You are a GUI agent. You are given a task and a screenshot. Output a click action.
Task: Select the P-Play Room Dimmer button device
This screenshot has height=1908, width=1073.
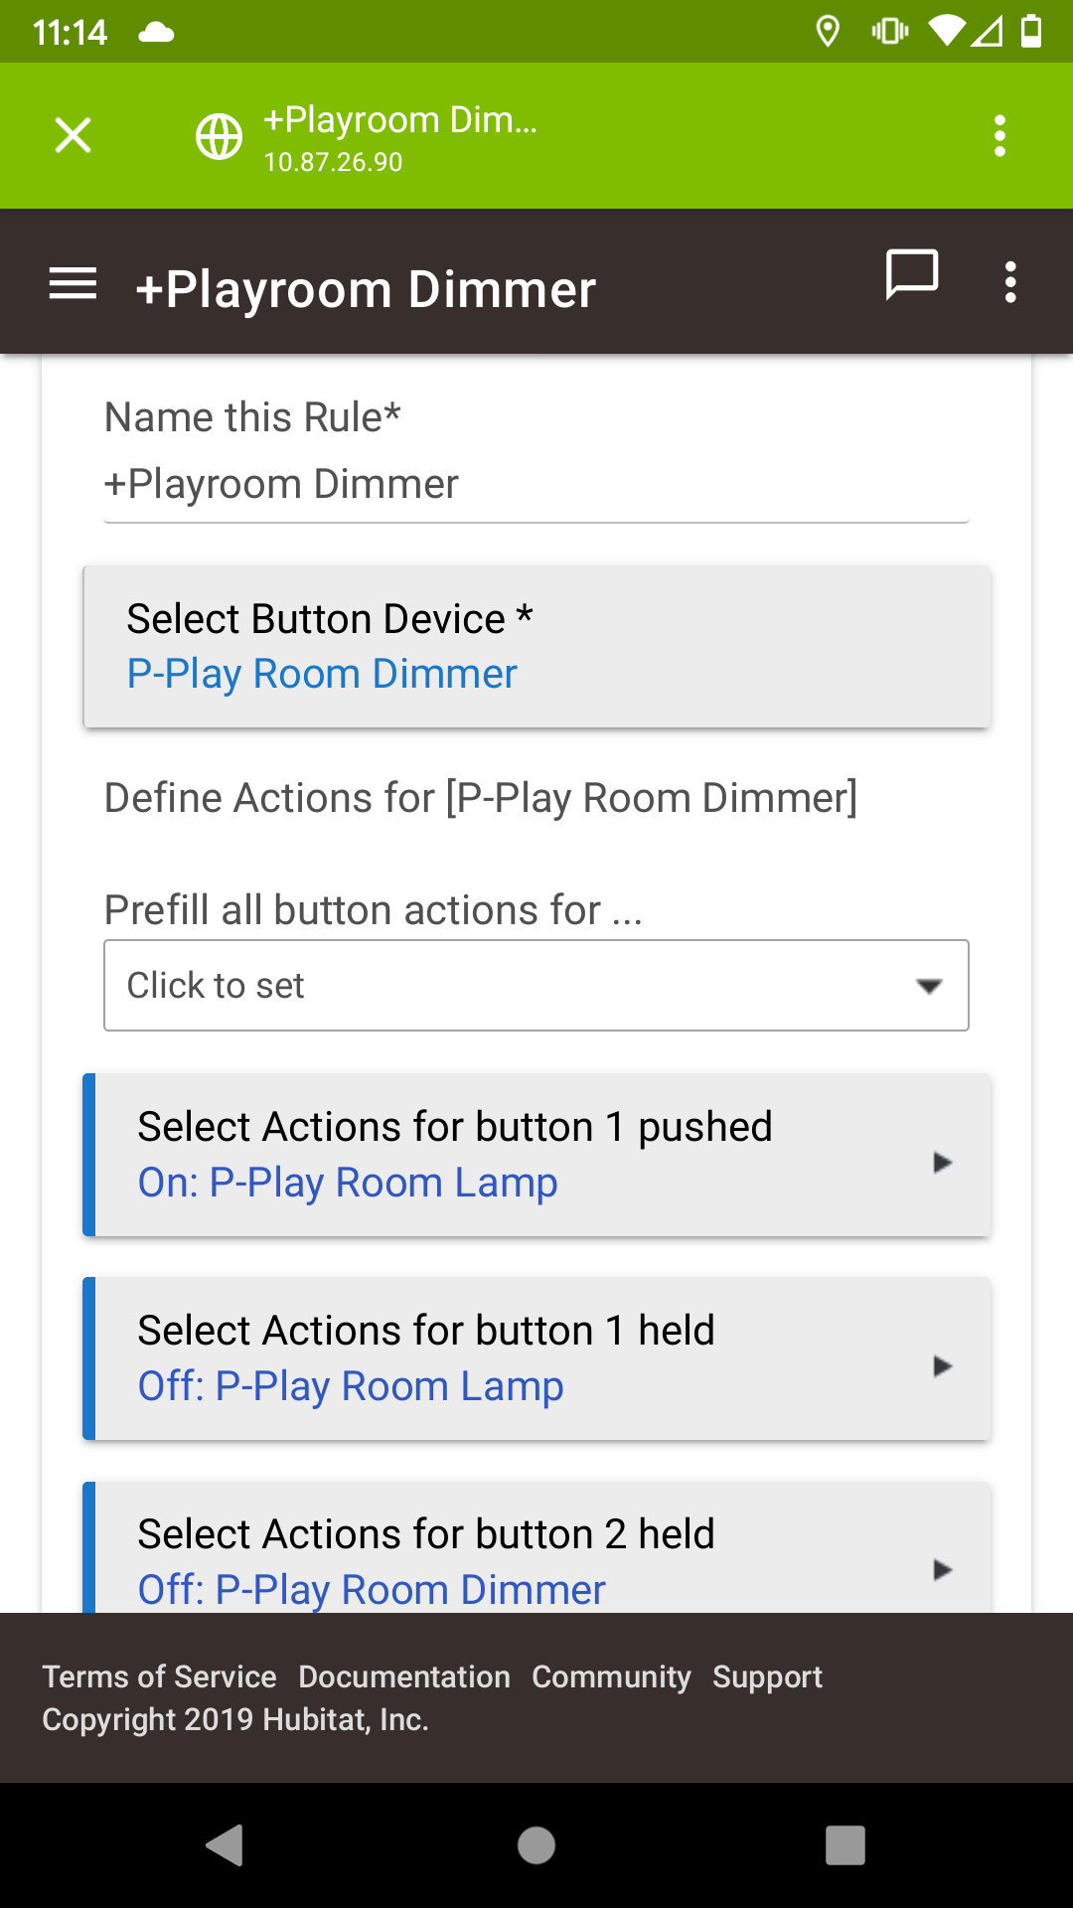pyautogui.click(x=536, y=646)
